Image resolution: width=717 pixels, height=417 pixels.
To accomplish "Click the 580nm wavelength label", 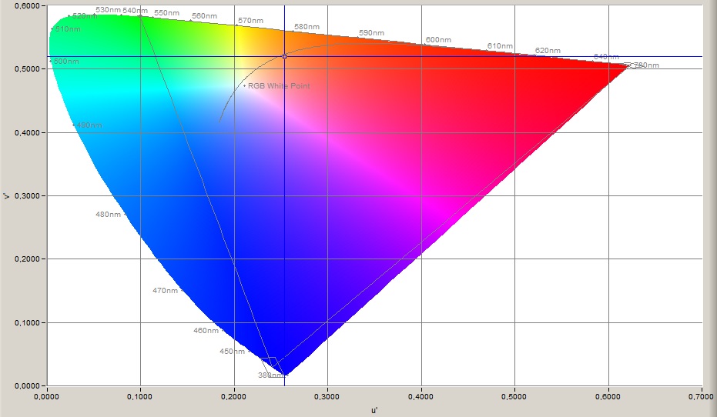I will pyautogui.click(x=307, y=27).
